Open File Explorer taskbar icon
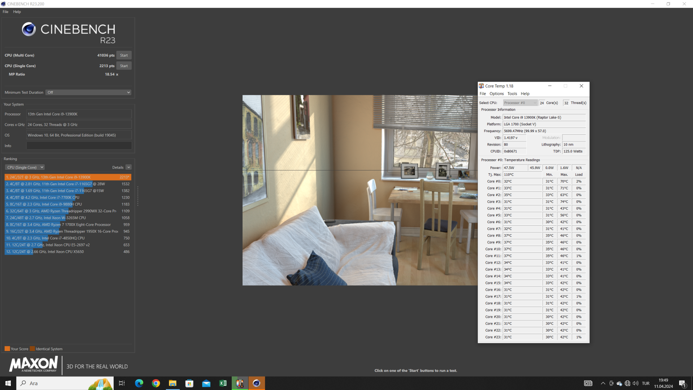 pos(173,383)
